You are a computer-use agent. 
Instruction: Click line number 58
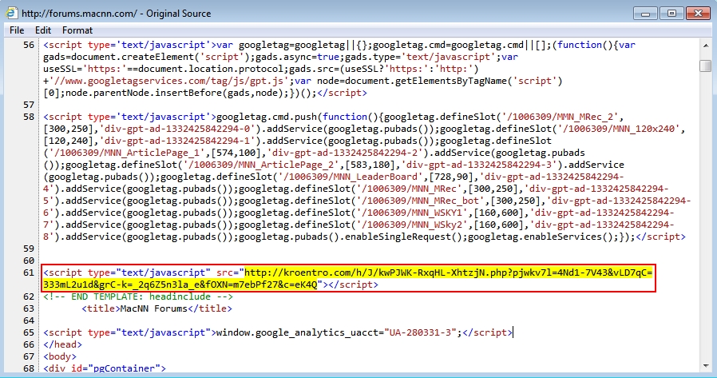(29, 117)
